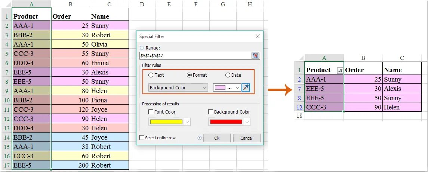Select column A header in left sheet

pos(32,4)
